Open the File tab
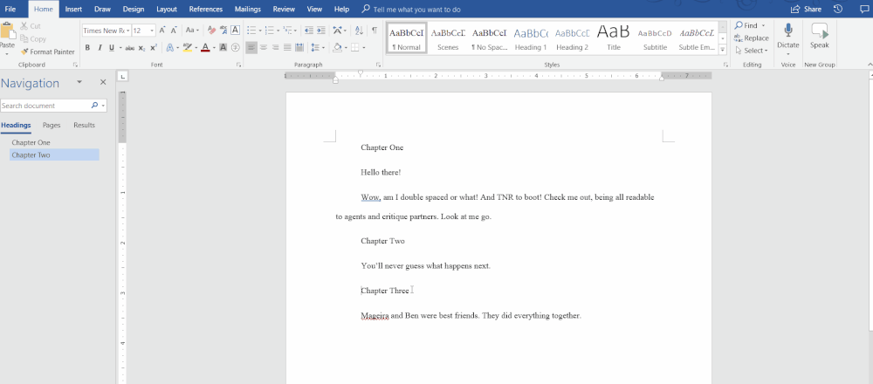Screen dimensions: 873x384 click(x=10, y=9)
